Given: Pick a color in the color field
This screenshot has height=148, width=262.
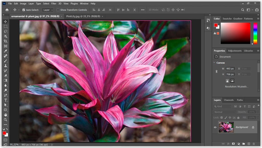Looking at the screenshot, I should click(x=235, y=33).
